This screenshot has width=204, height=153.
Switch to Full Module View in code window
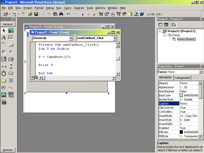pyautogui.click(x=36, y=78)
